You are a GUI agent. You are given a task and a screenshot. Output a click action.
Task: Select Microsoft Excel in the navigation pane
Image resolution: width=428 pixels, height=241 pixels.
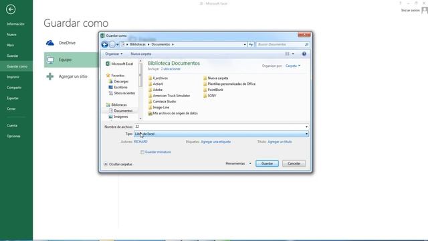pyautogui.click(x=120, y=64)
